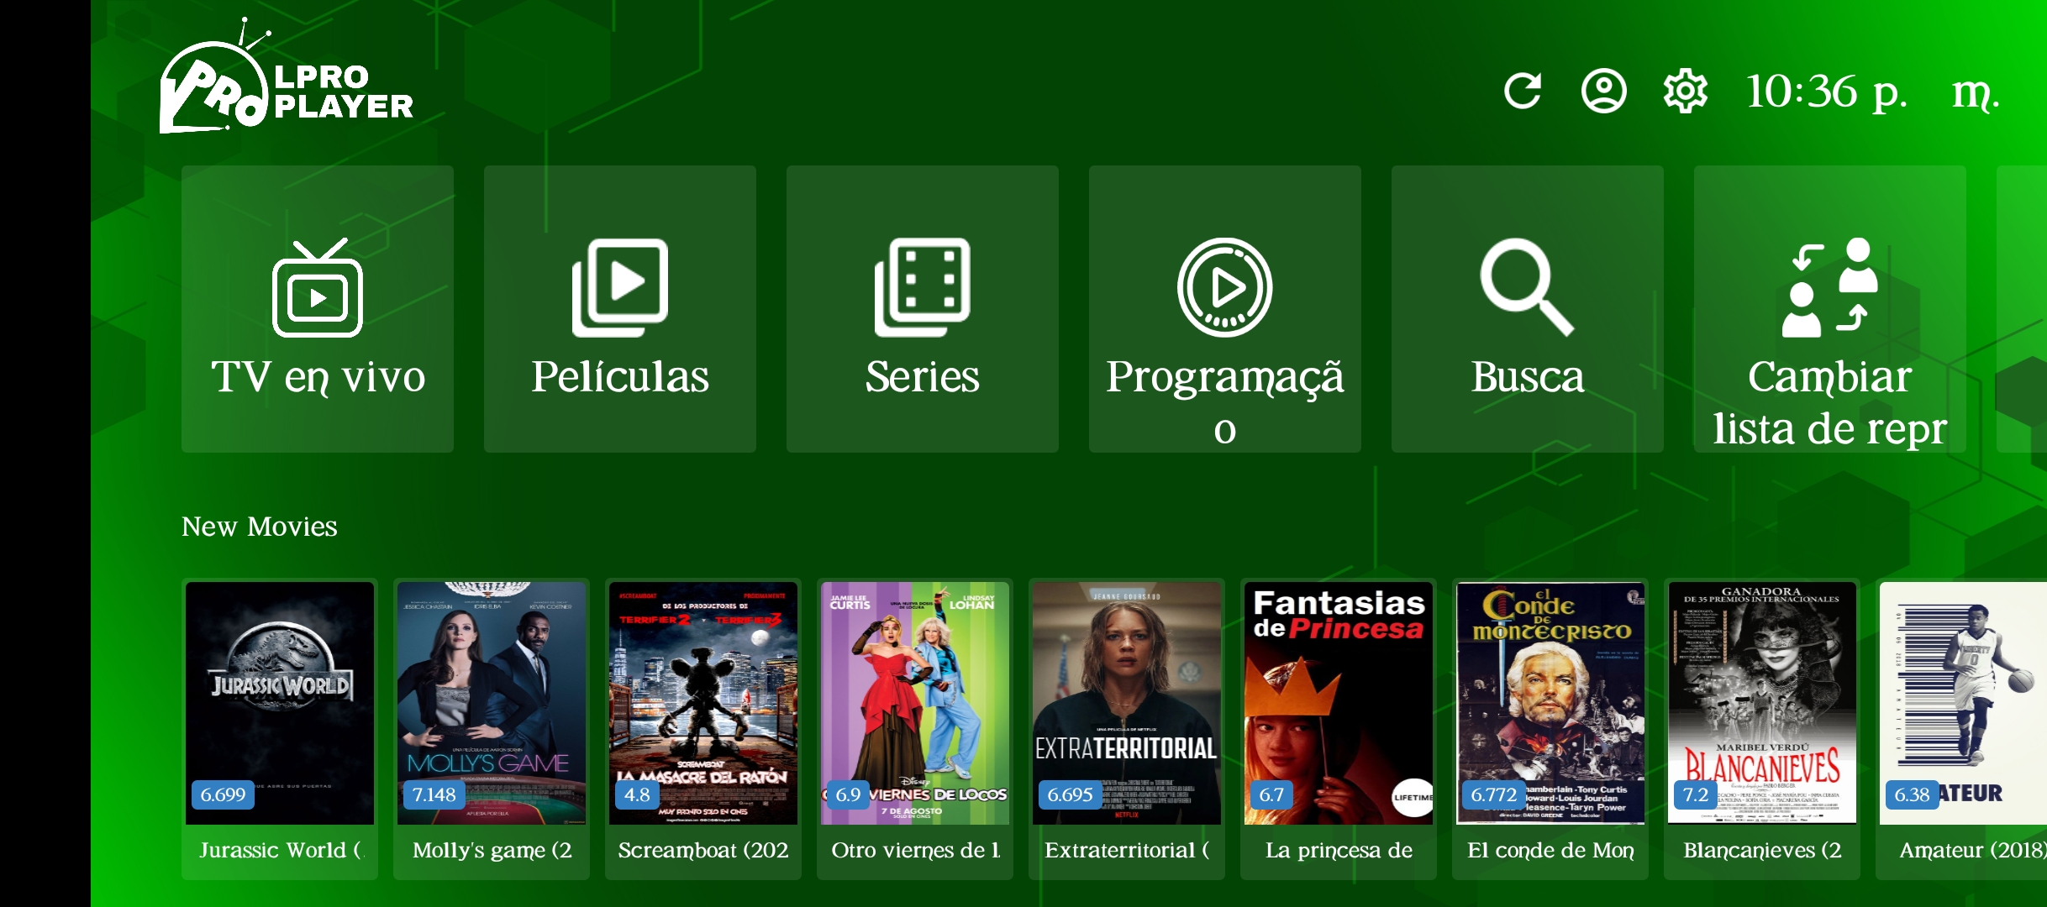Click the New Movies section heading
This screenshot has height=907, width=2047.
click(260, 527)
